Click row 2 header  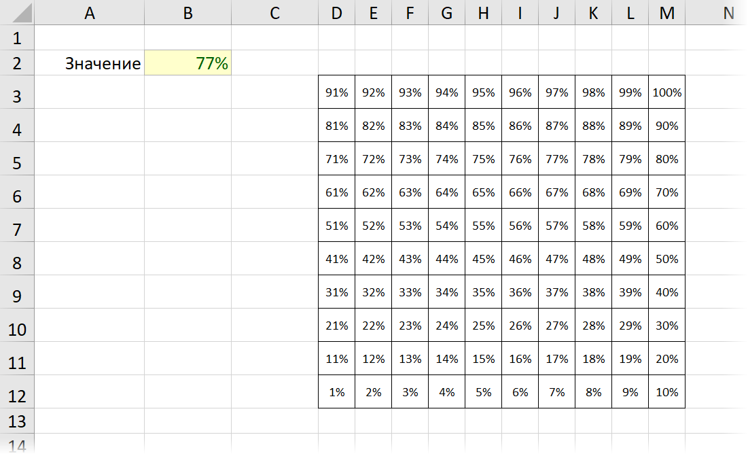tap(17, 63)
